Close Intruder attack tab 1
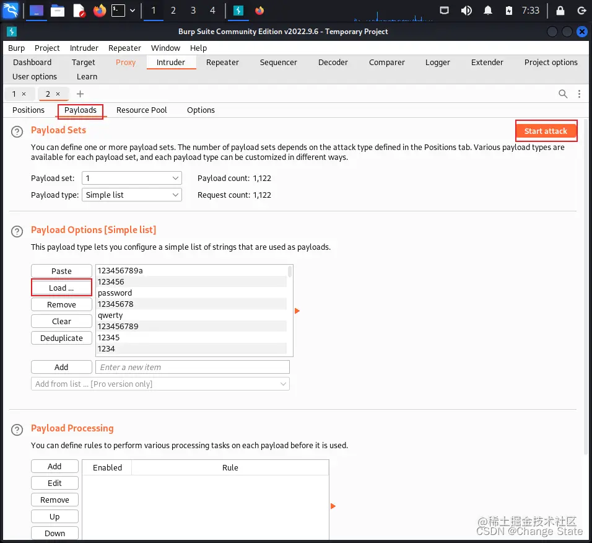This screenshot has height=543, width=592. tap(24, 94)
